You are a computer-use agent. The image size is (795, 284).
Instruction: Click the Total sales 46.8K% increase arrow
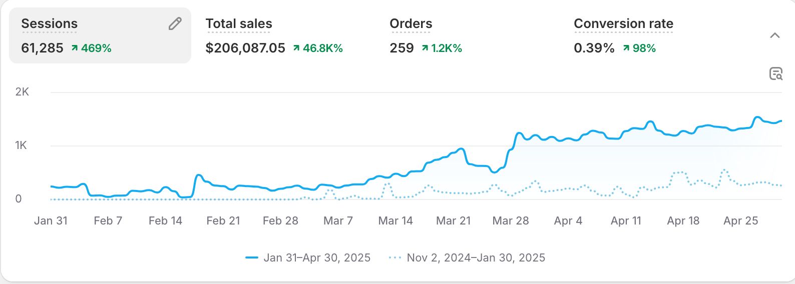[296, 48]
